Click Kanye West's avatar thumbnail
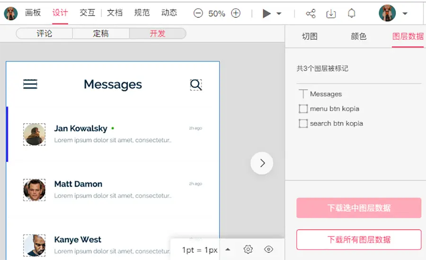 tap(34, 245)
